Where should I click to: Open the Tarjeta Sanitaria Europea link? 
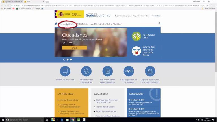pyautogui.click(x=106, y=111)
